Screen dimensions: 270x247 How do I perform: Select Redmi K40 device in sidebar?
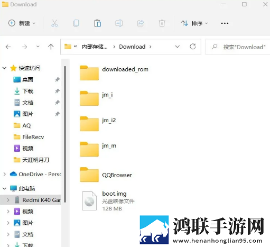click(38, 200)
